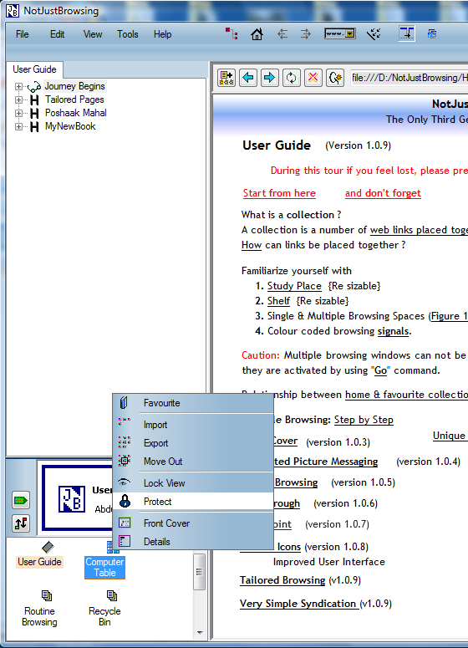Click the green arrow button beside the shelf
This screenshot has width=468, height=648.
coord(21,501)
